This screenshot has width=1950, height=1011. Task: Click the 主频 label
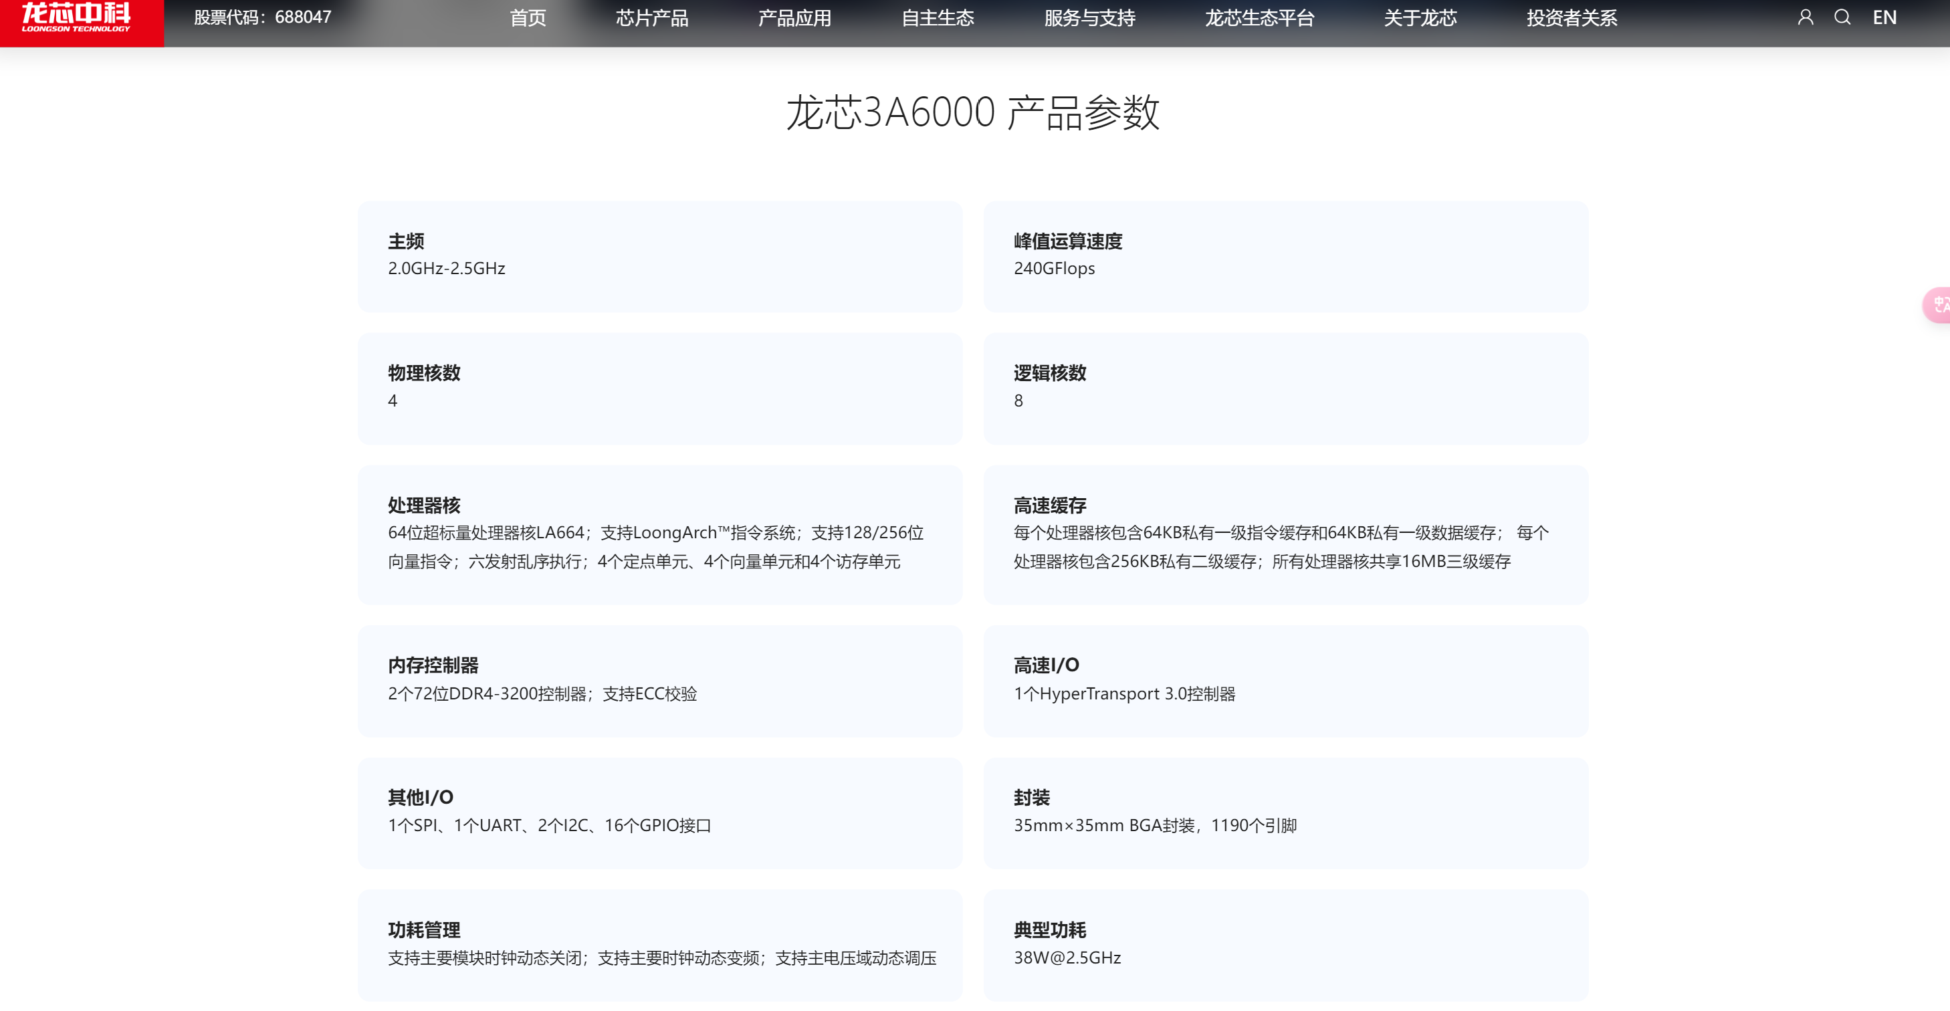406,241
